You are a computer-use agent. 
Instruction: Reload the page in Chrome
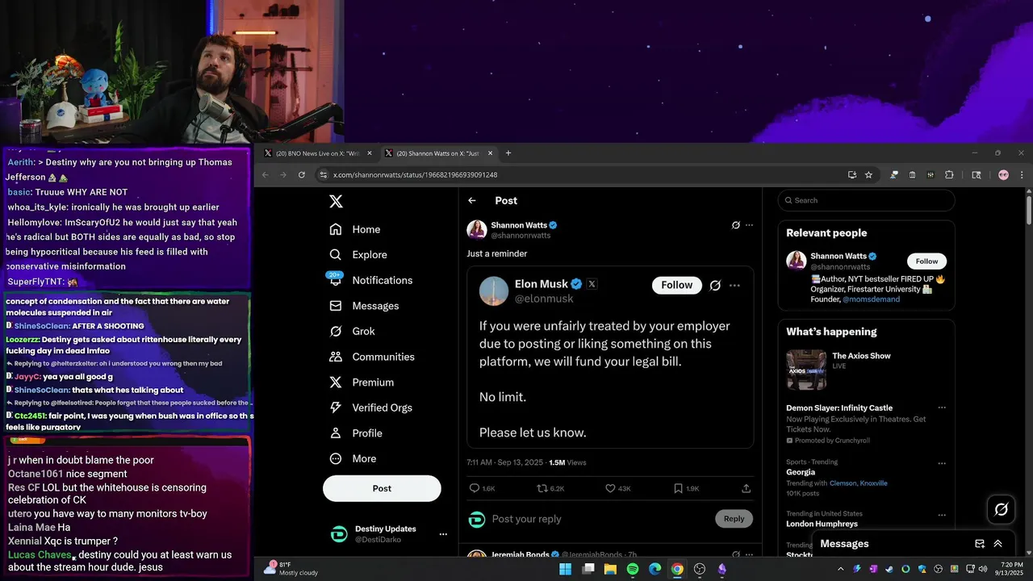[x=302, y=174]
